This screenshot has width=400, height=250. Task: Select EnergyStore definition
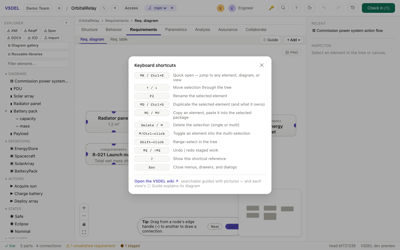pos(26,149)
